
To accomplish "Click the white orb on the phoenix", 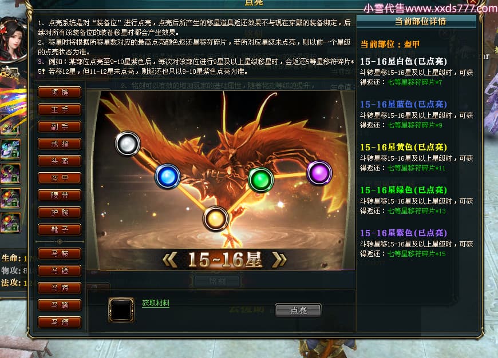I will (127, 144).
